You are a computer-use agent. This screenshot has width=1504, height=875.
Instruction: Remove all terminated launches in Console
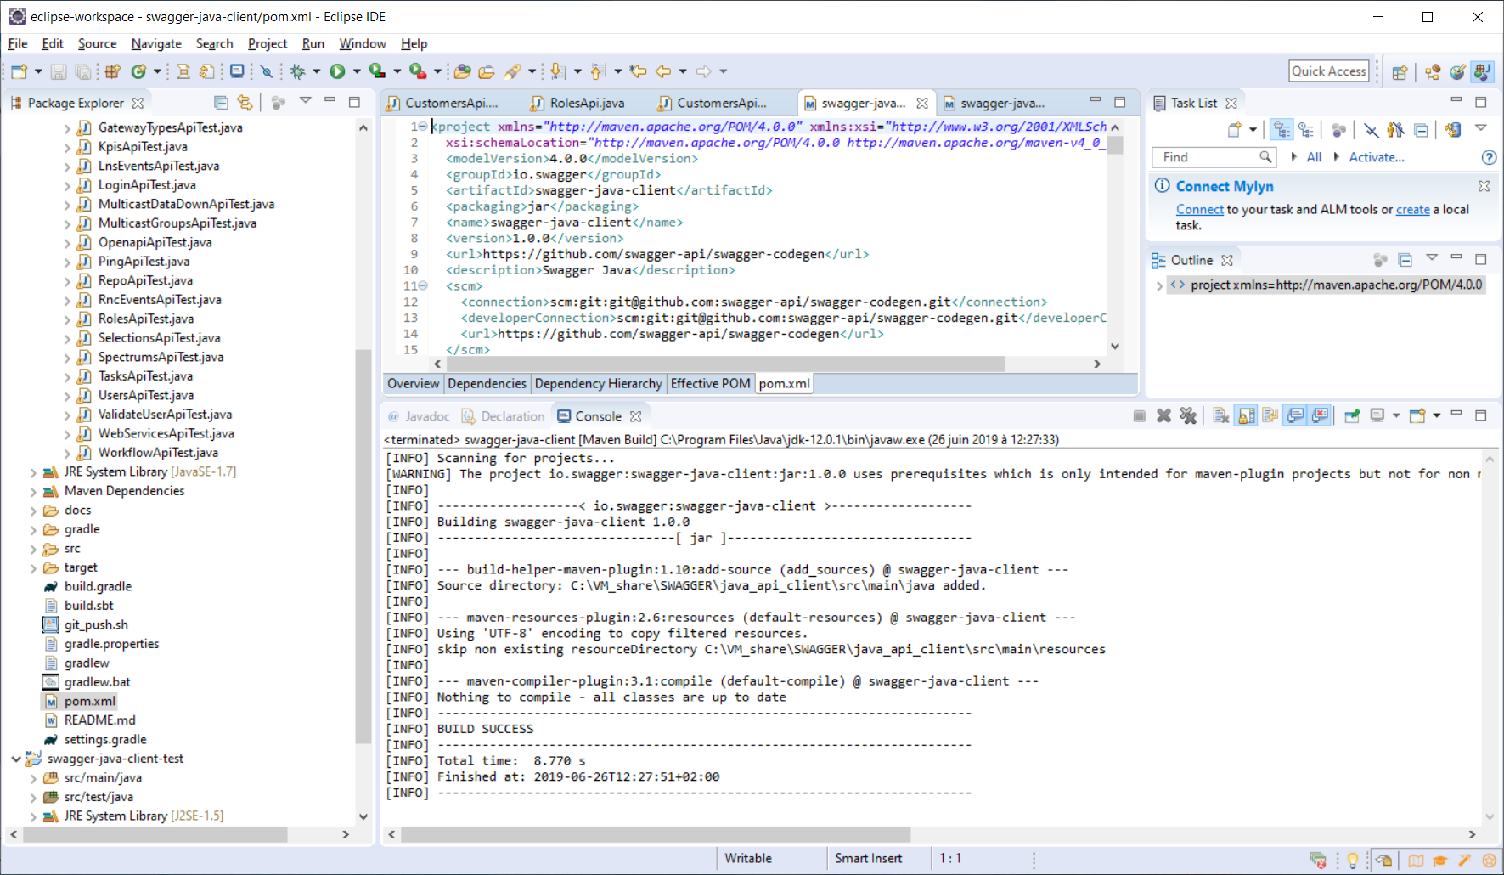pos(1188,415)
